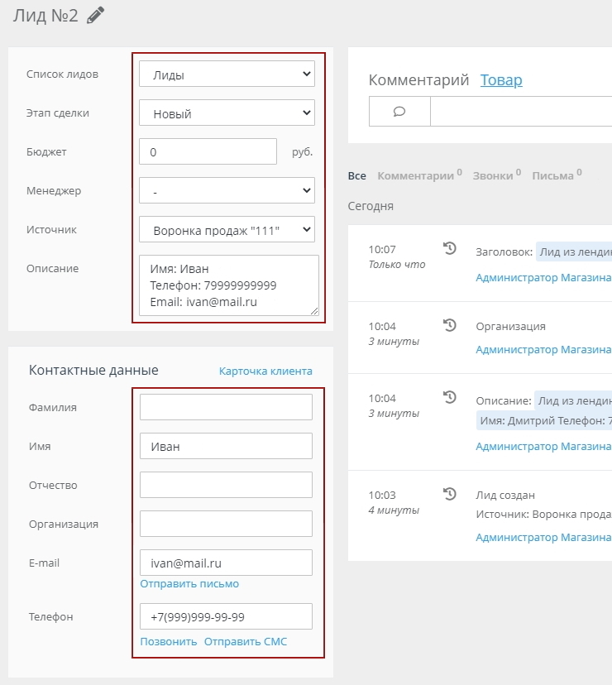Switch to the Товар tab
Screen dimensions: 612x685
coord(501,80)
